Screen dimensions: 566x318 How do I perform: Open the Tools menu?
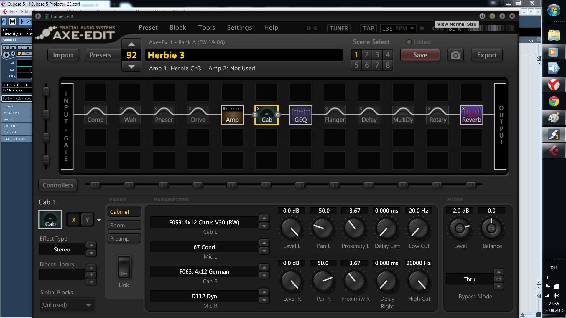(206, 28)
